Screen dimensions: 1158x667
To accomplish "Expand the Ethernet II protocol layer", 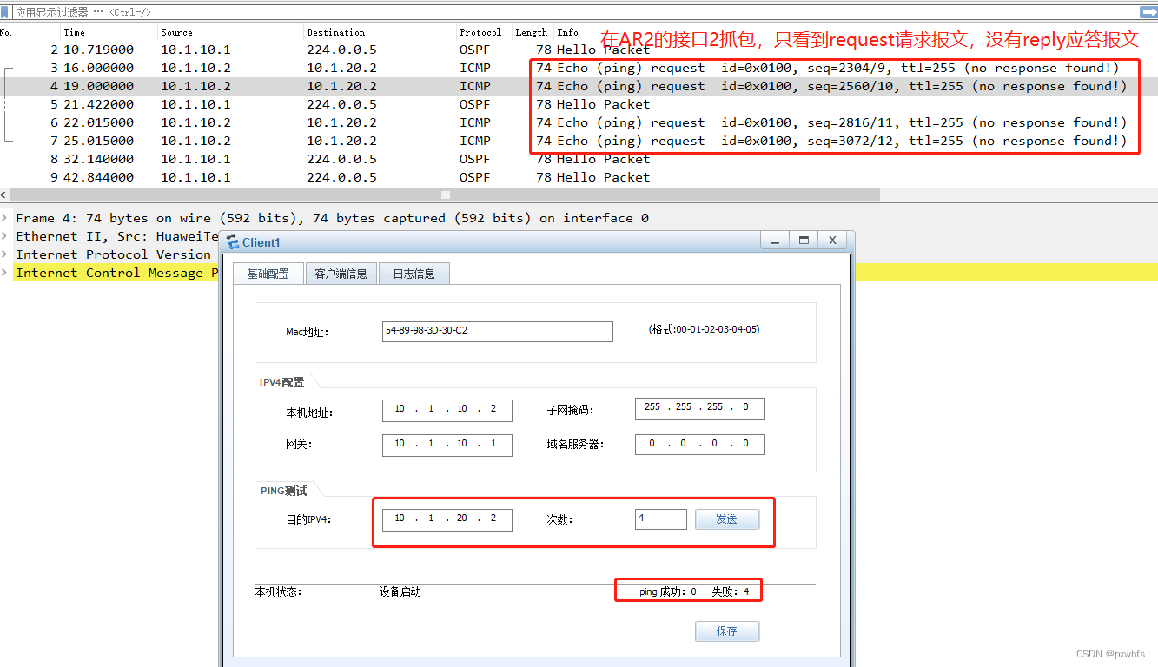I will coord(6,236).
